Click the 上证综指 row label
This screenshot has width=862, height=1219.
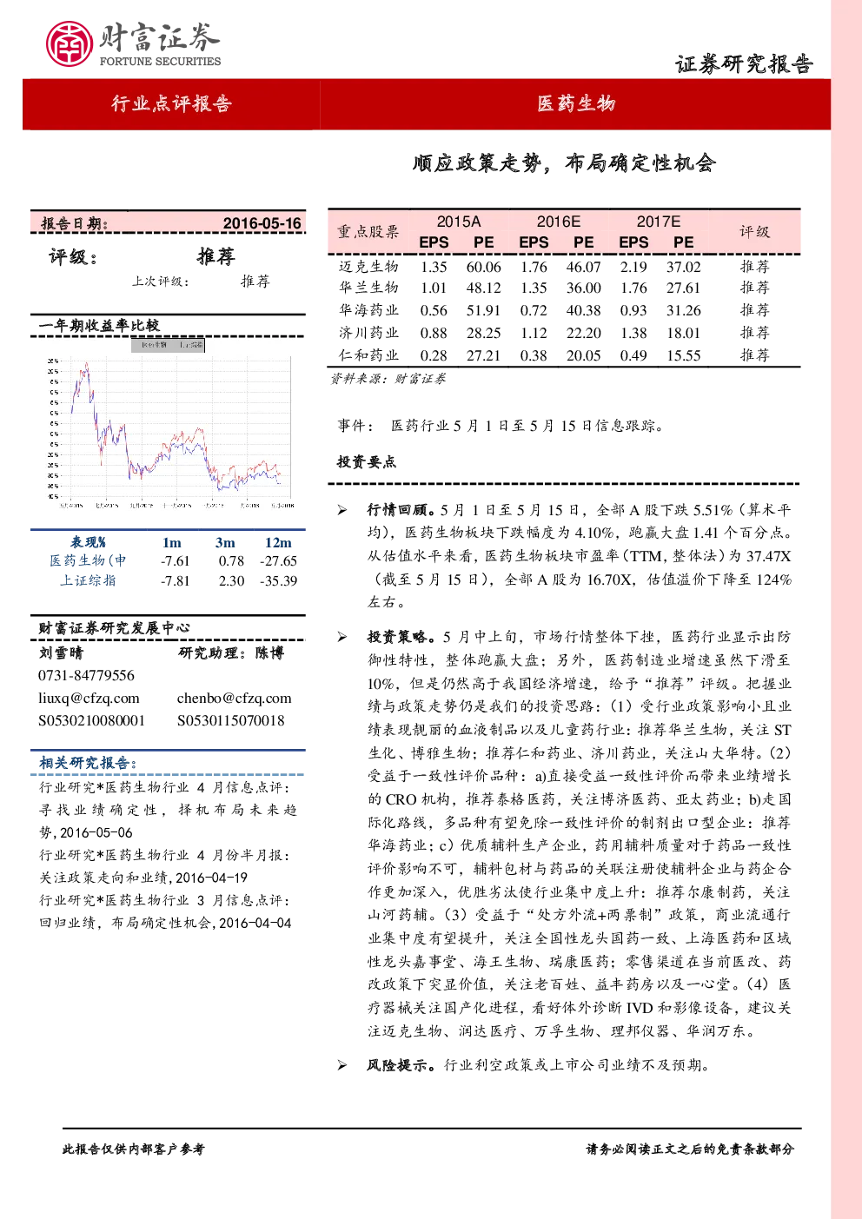(x=88, y=580)
